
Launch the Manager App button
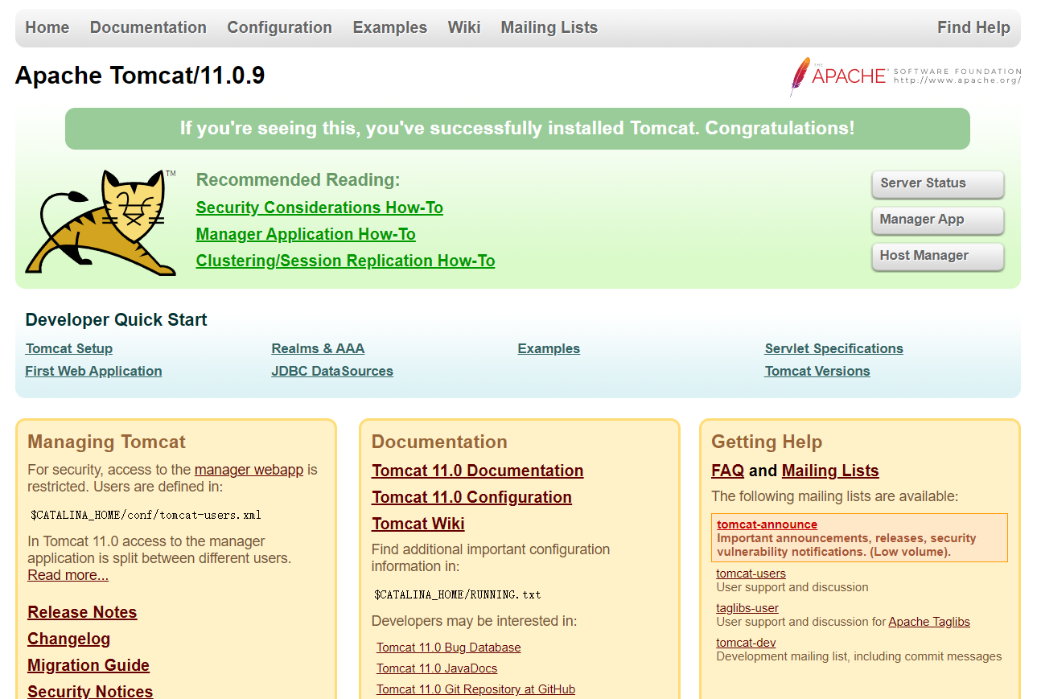[x=938, y=220]
